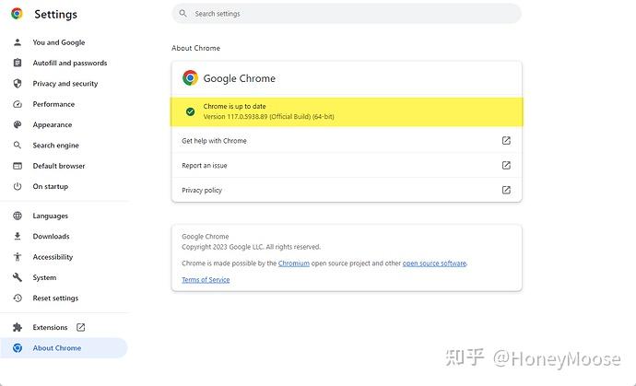Go to Search engine settings
Screen dimensions: 636x386
click(x=55, y=146)
